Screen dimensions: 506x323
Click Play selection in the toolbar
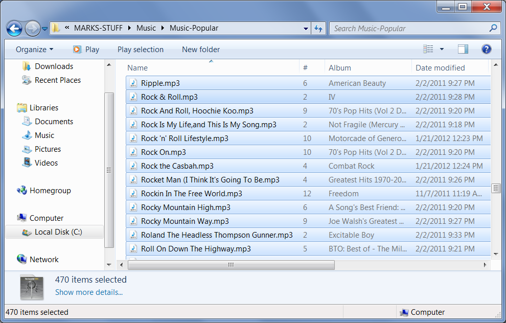pos(141,50)
